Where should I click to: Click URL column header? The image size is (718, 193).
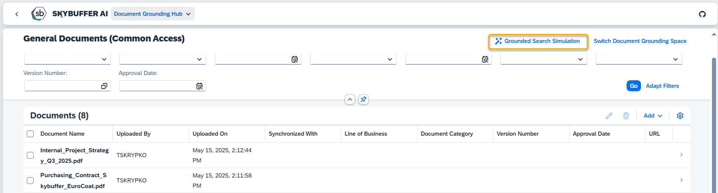click(x=654, y=134)
